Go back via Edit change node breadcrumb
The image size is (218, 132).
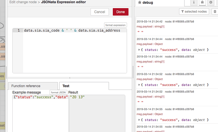coord(23,2)
